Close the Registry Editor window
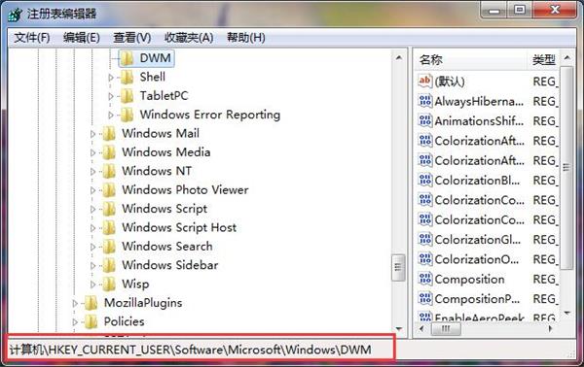 [555, 10]
